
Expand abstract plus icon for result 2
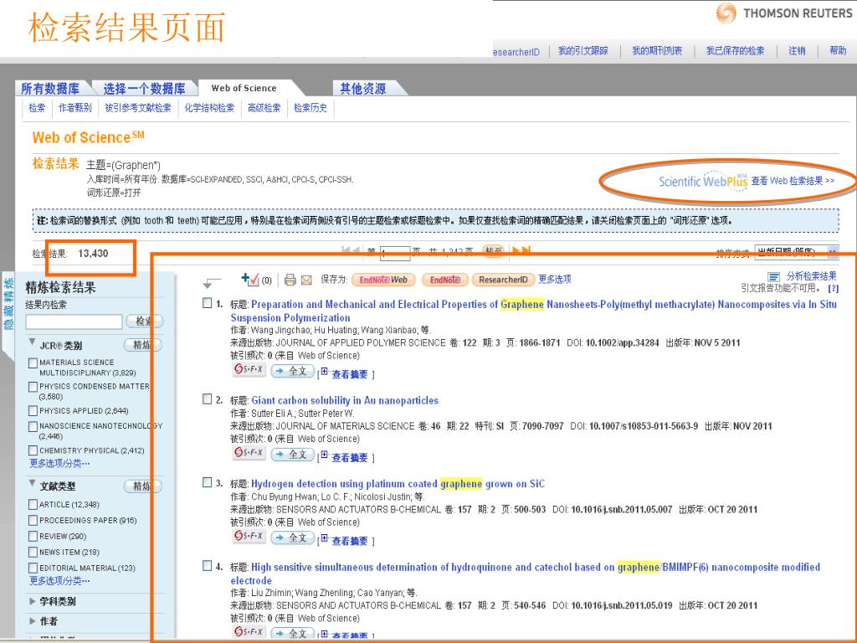(324, 455)
